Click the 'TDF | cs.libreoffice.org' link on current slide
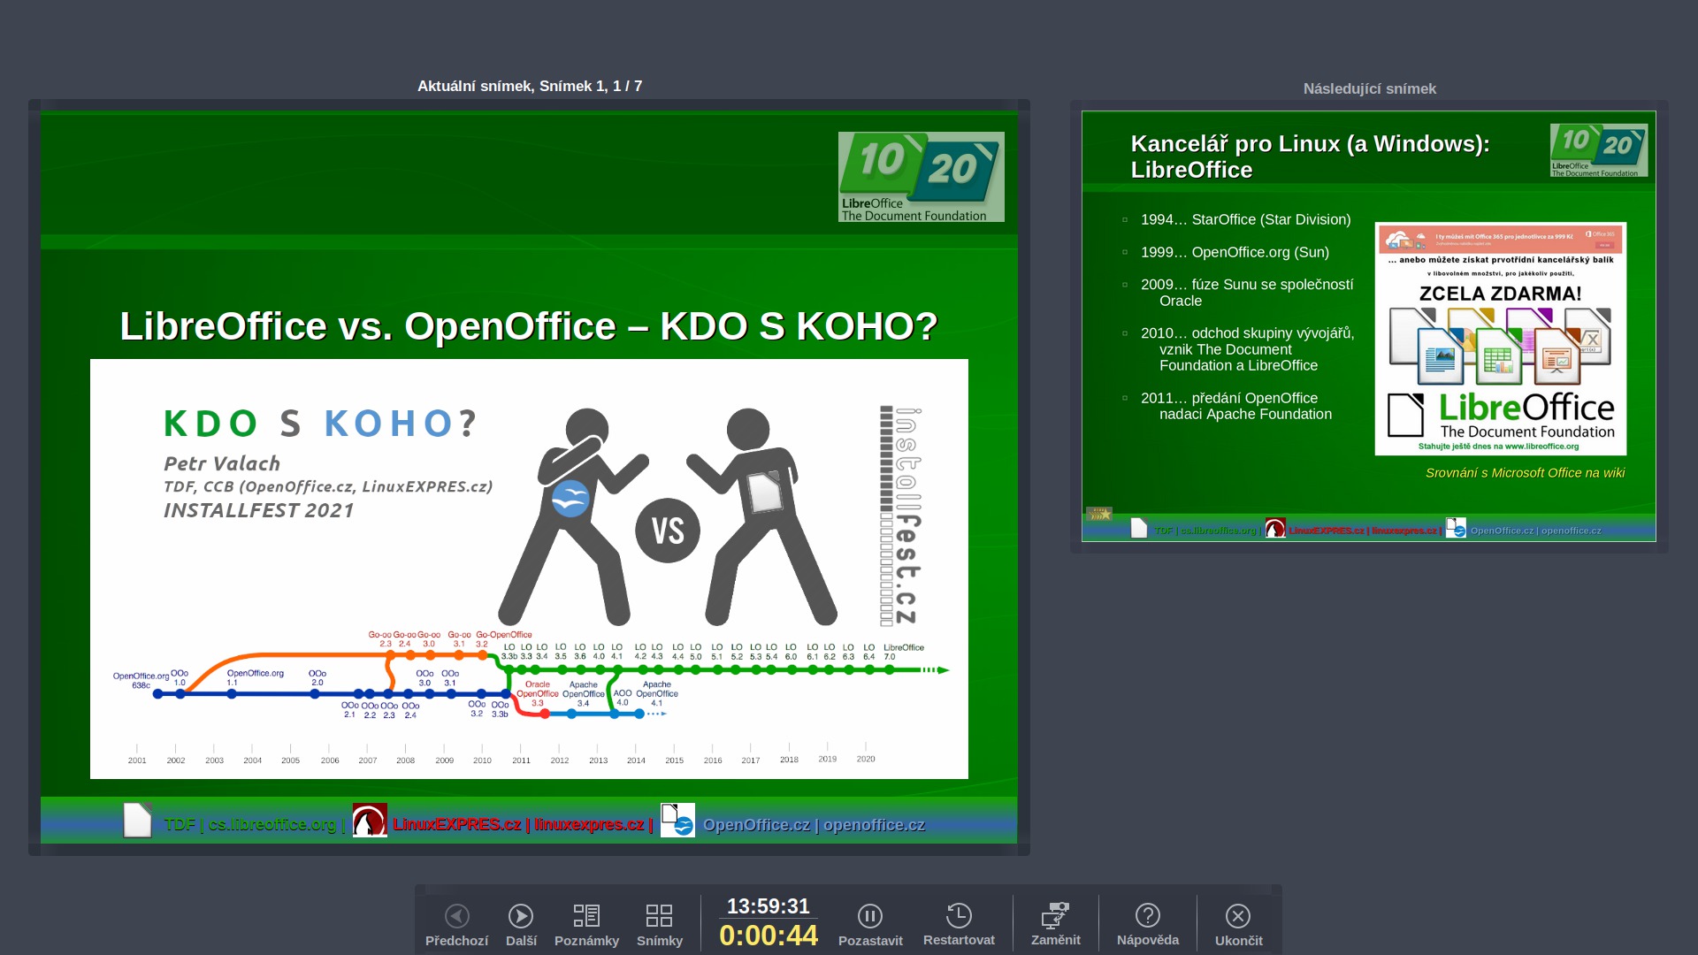This screenshot has width=1698, height=955. tap(250, 825)
